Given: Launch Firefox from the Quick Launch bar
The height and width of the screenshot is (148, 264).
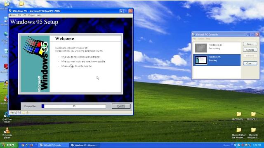Looking at the screenshot, I should click(x=31, y=145).
